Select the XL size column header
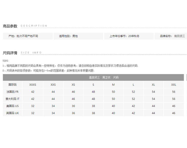This screenshot has width=187, height=148. click(153, 85)
